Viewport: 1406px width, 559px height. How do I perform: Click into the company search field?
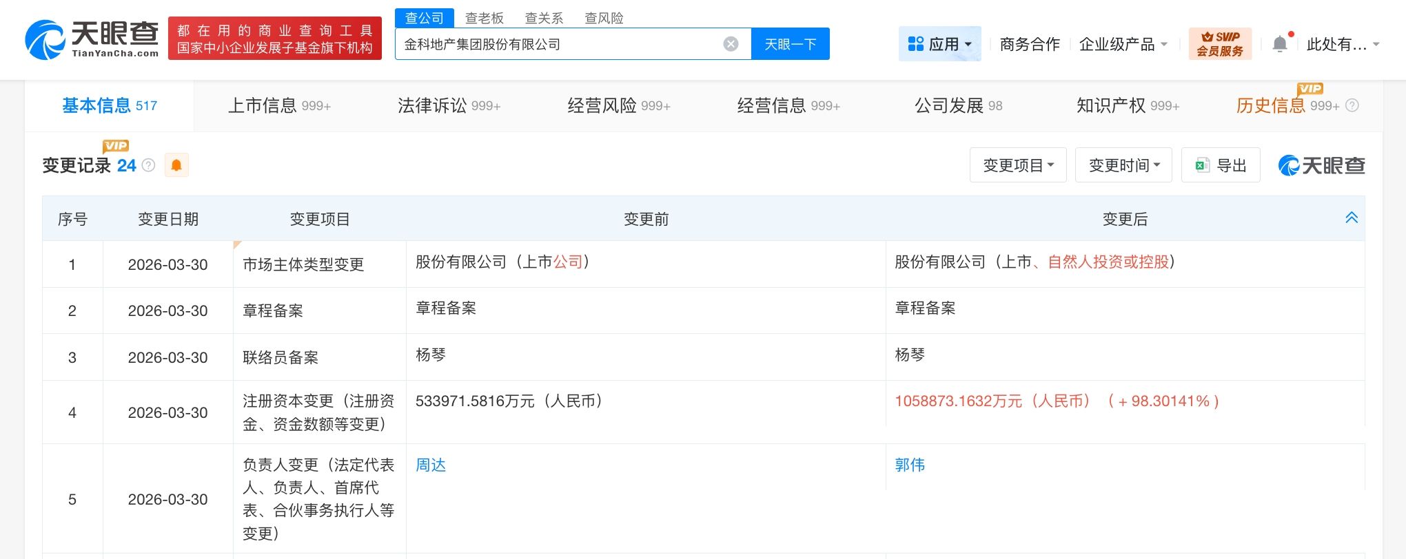558,44
